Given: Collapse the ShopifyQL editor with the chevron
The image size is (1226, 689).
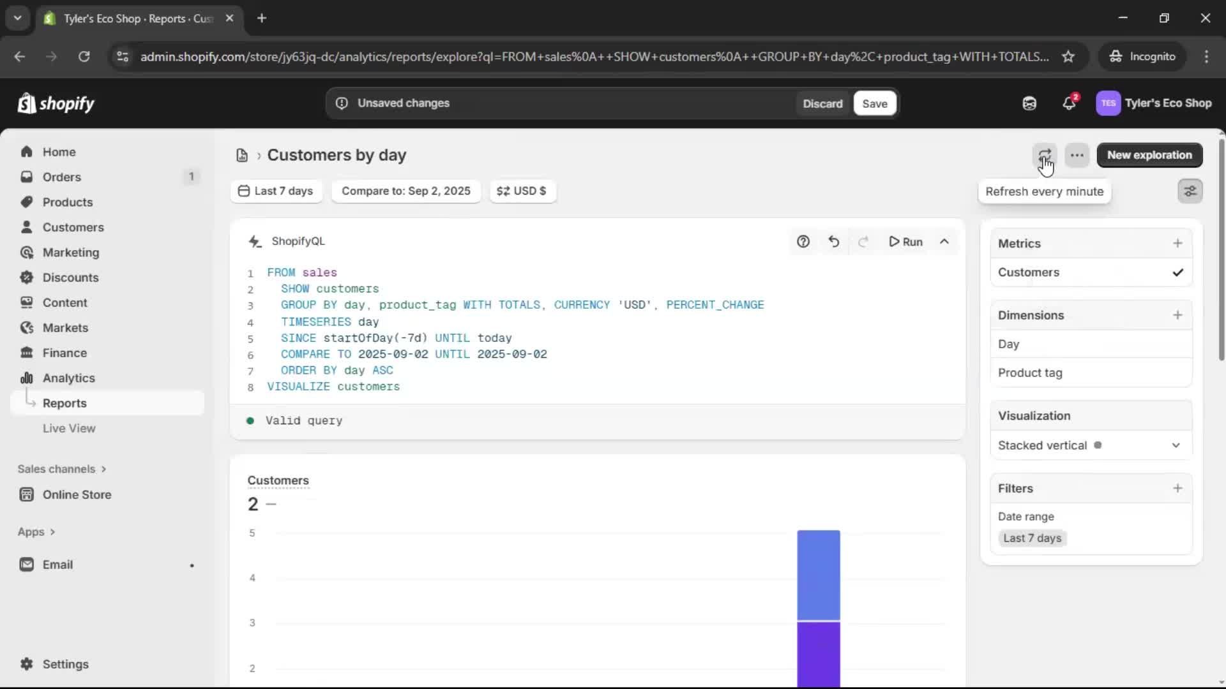Looking at the screenshot, I should point(945,241).
